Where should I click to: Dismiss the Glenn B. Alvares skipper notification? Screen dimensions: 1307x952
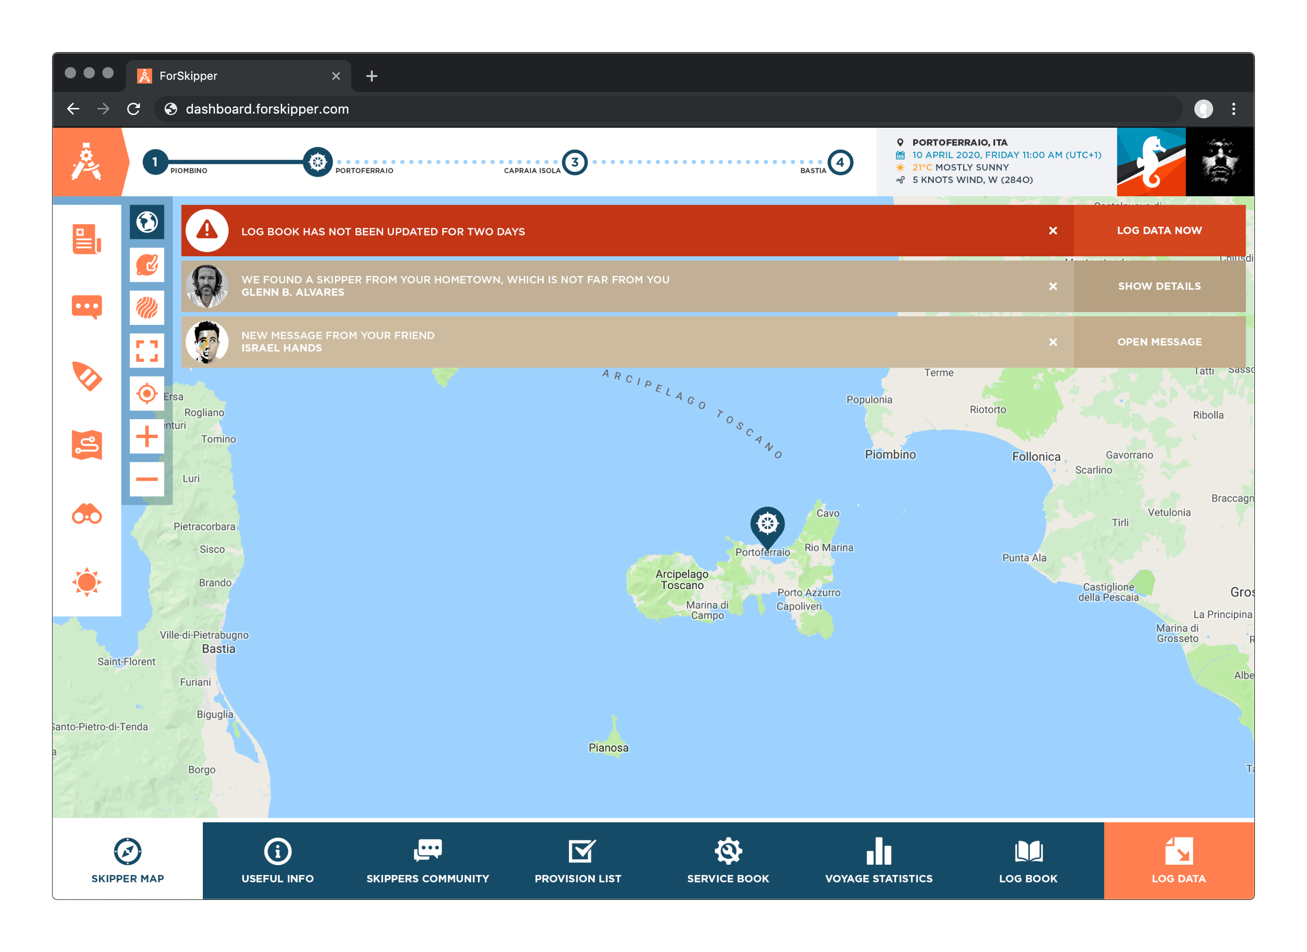coord(1052,286)
